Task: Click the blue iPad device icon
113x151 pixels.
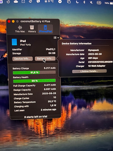Action: (x=14, y=42)
